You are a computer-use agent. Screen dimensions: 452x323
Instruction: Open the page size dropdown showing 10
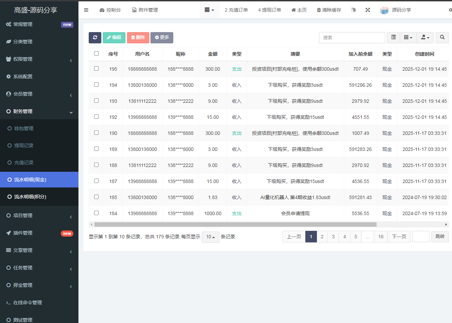pos(210,237)
